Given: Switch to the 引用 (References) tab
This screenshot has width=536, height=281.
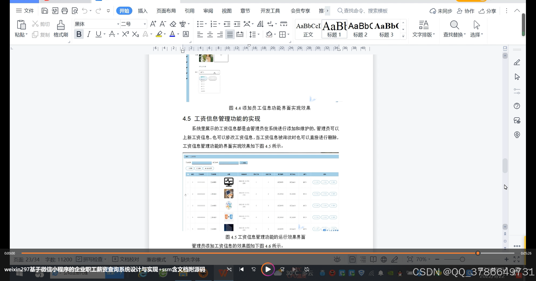Looking at the screenshot, I should [190, 11].
